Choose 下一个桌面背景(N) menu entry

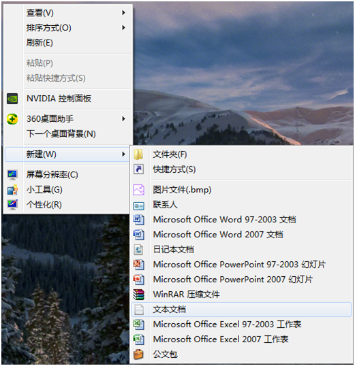pyautogui.click(x=61, y=134)
